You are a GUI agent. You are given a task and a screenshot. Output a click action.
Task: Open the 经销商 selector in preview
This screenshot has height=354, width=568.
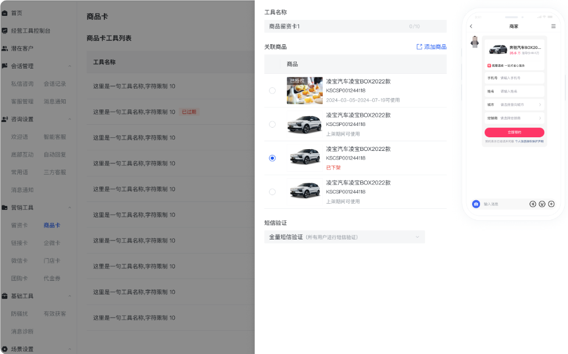point(515,118)
